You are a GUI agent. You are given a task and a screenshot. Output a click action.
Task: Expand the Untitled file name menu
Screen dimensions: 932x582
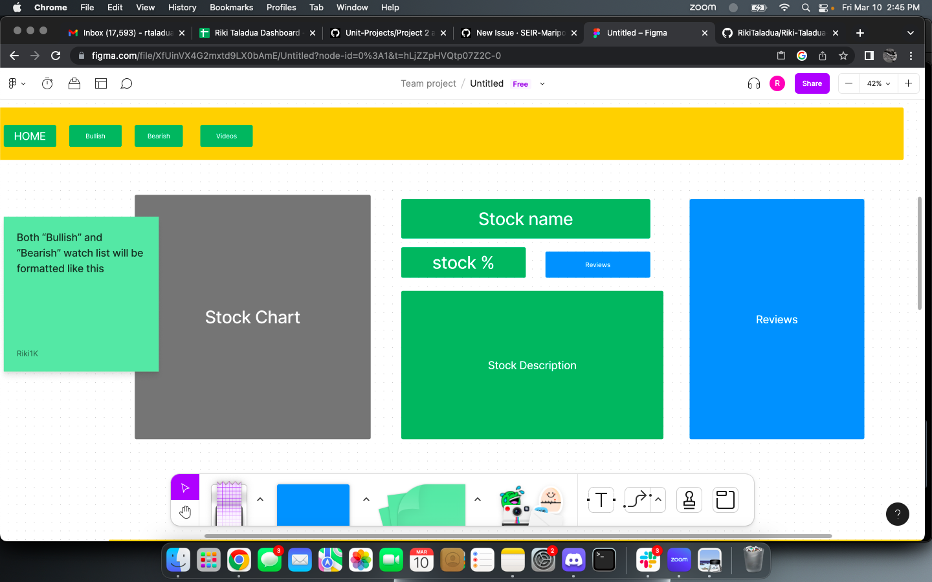[x=542, y=84]
